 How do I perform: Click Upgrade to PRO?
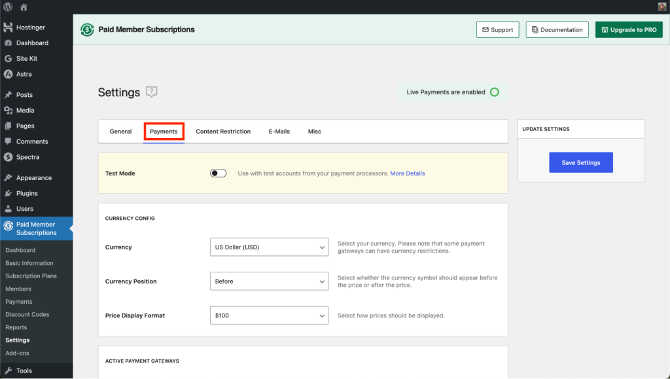(628, 29)
